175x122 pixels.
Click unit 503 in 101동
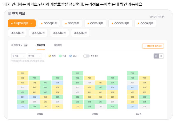tap(46, 88)
